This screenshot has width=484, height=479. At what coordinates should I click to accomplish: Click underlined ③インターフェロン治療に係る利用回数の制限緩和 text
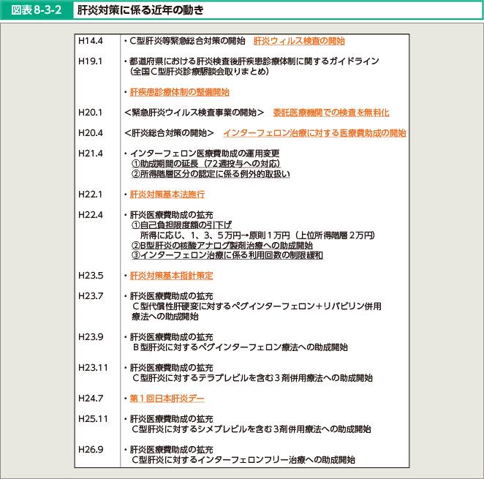click(228, 255)
